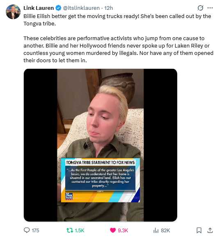Click the Grok slash-circle icon

pyautogui.click(x=200, y=8)
